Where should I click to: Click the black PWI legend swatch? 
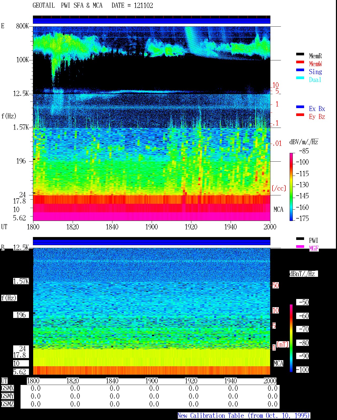pyautogui.click(x=300, y=239)
